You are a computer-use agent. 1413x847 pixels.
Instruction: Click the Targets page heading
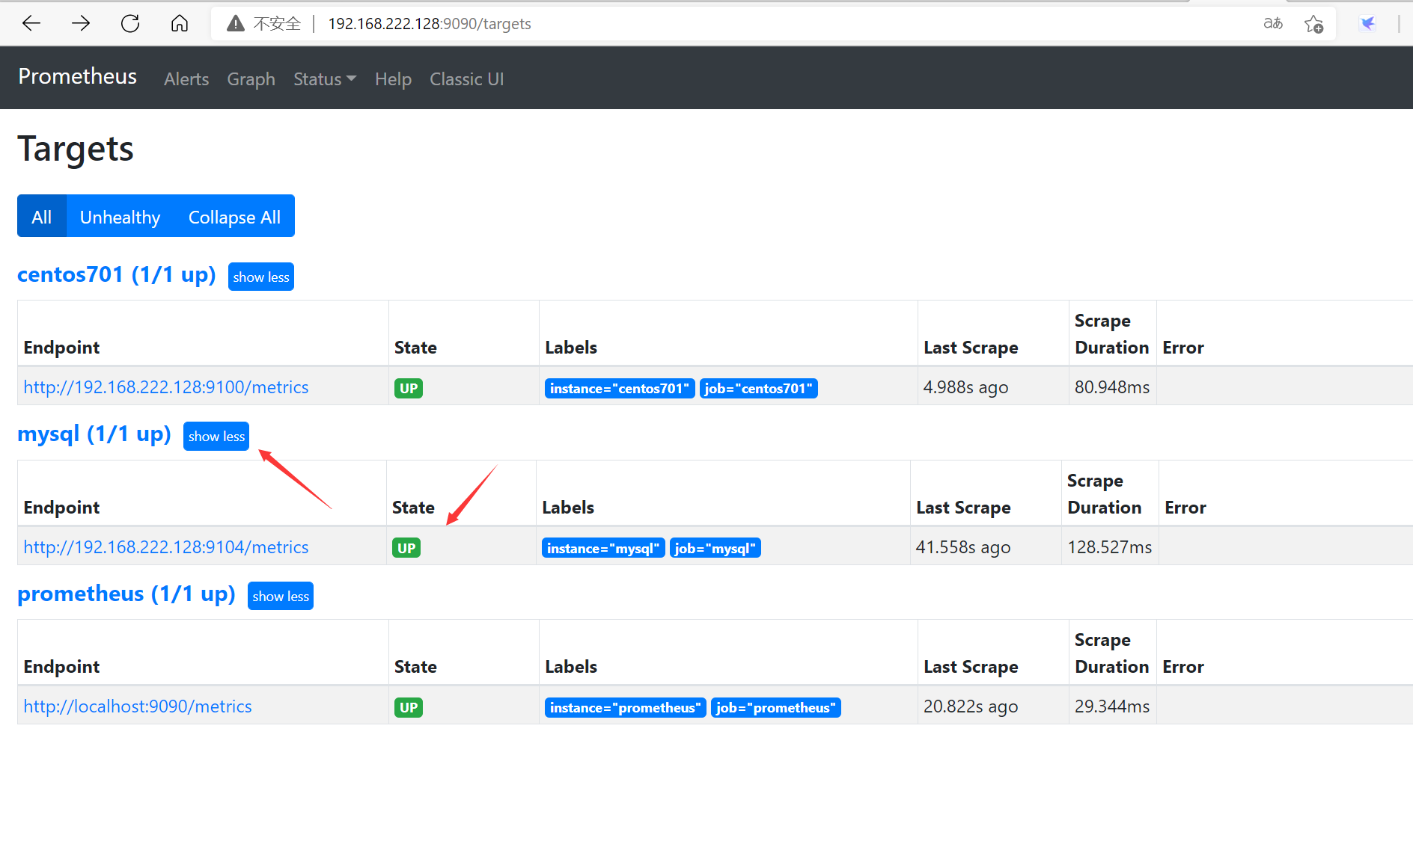[76, 149]
